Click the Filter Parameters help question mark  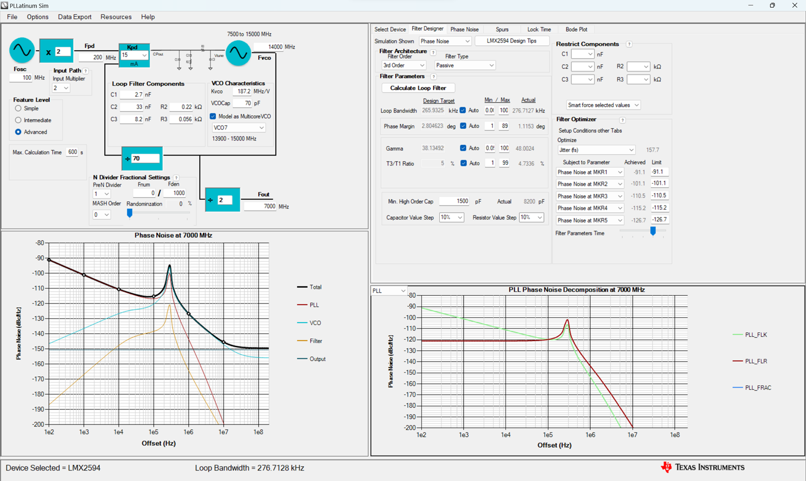[x=434, y=77]
